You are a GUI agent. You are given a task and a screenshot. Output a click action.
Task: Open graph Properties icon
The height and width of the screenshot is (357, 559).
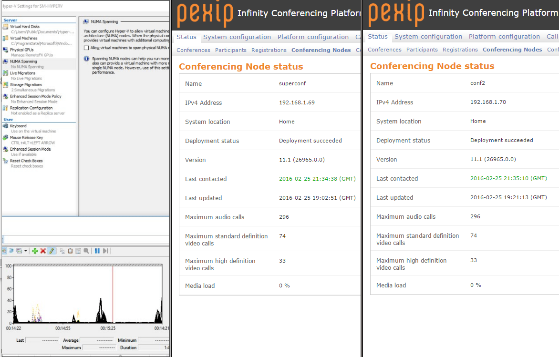78,251
